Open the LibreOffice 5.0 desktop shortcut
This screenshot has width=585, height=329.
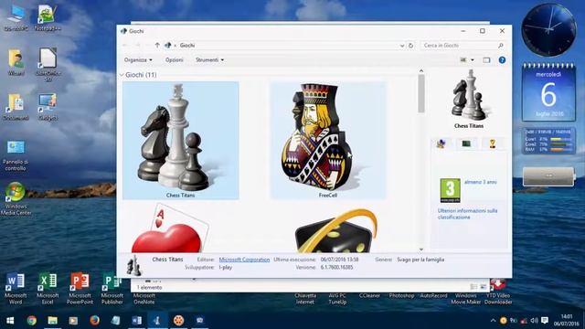point(48,64)
